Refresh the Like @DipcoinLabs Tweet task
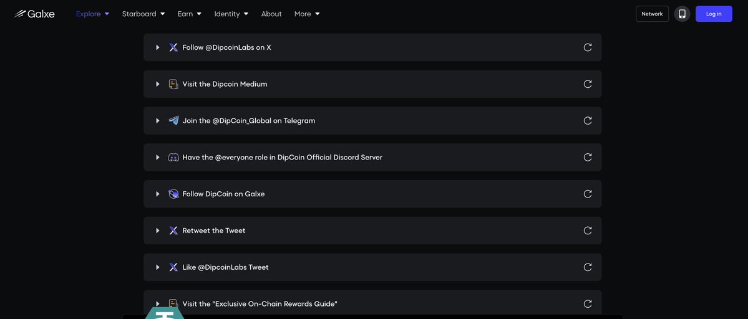The width and height of the screenshot is (748, 319). coord(588,267)
